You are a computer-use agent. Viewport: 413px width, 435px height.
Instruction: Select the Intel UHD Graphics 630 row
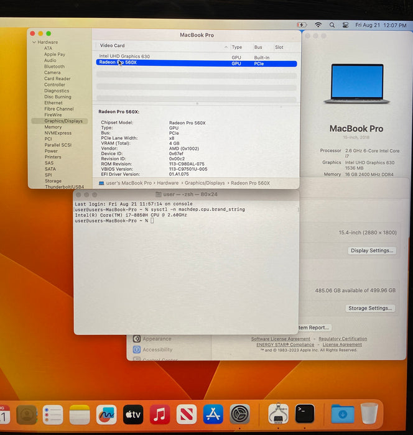(197, 57)
